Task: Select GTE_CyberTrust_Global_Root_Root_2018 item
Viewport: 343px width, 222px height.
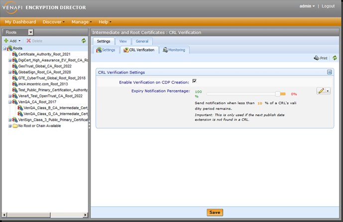Action: point(52,78)
